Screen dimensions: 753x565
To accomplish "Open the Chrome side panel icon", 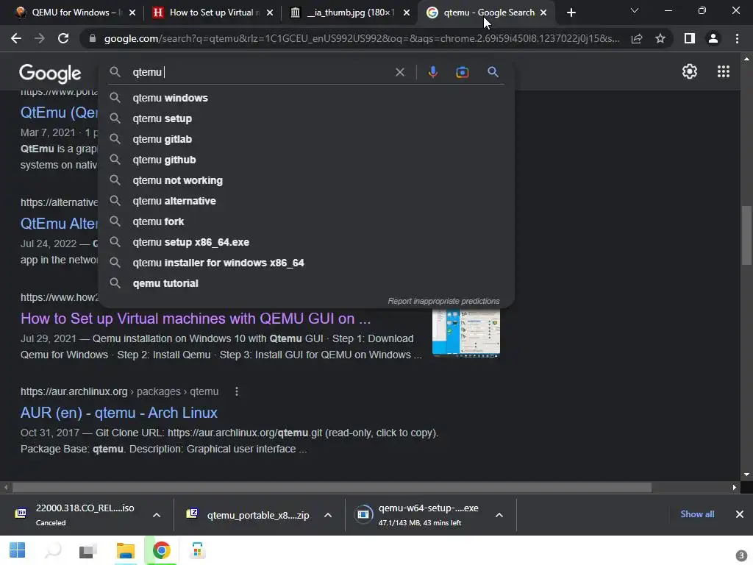I will point(690,38).
